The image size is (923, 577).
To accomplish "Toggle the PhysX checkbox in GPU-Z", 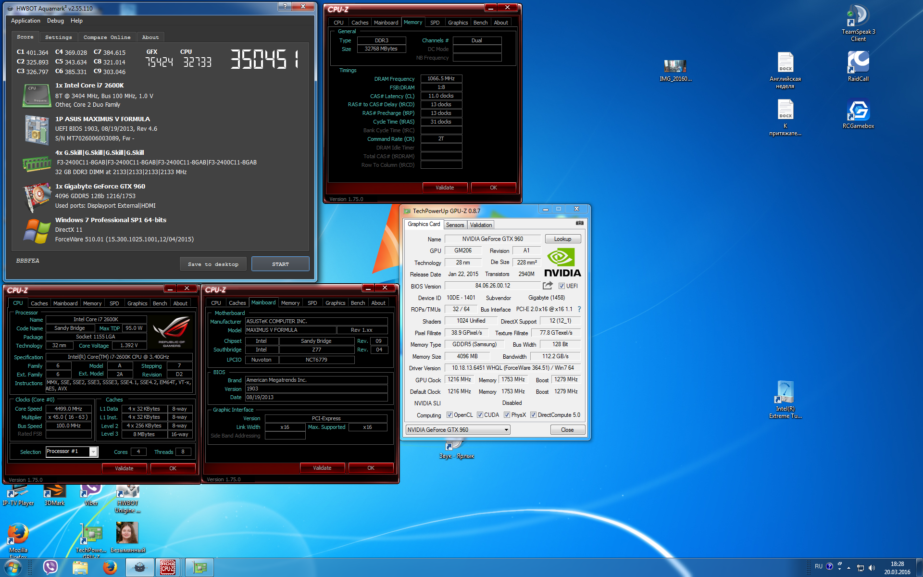I will (x=507, y=415).
